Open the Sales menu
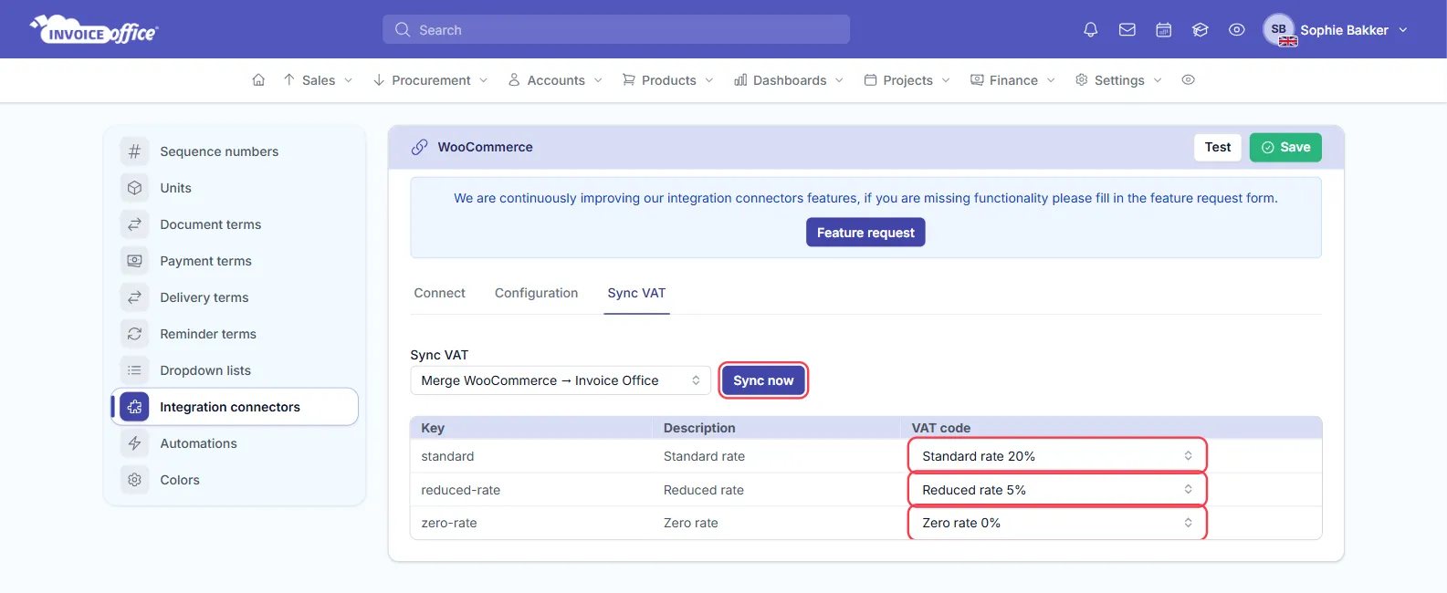Viewport: 1447px width, 593px height. click(318, 80)
